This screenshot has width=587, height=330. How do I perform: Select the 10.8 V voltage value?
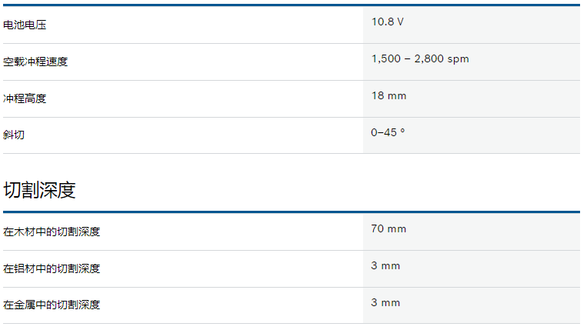[x=388, y=22]
